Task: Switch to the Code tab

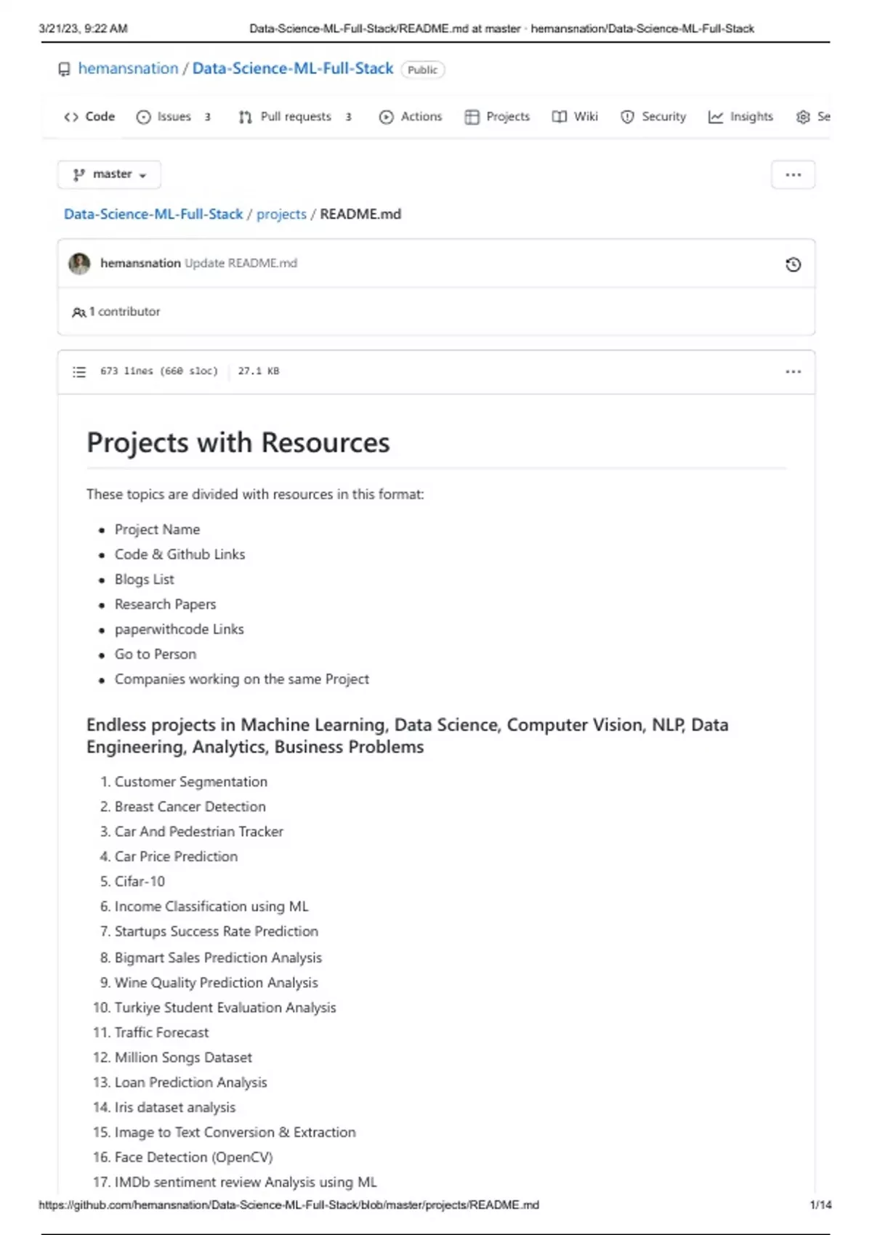Action: pyautogui.click(x=89, y=117)
